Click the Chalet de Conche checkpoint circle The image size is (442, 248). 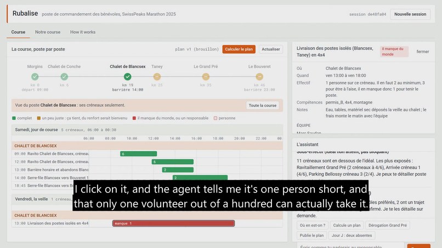tap(64, 77)
